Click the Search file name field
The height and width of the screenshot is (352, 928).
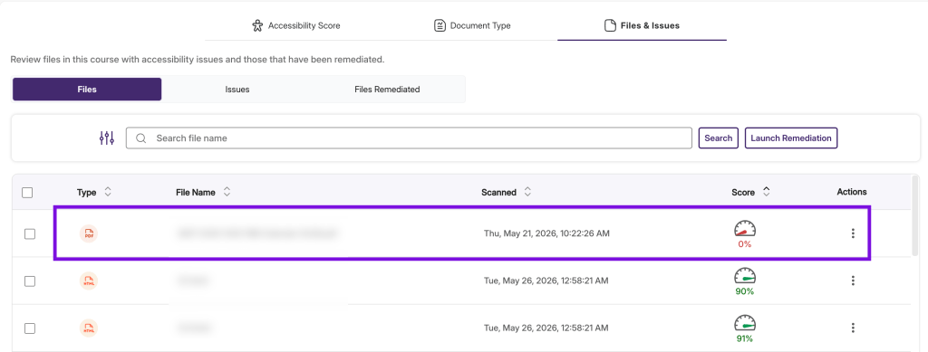click(409, 138)
